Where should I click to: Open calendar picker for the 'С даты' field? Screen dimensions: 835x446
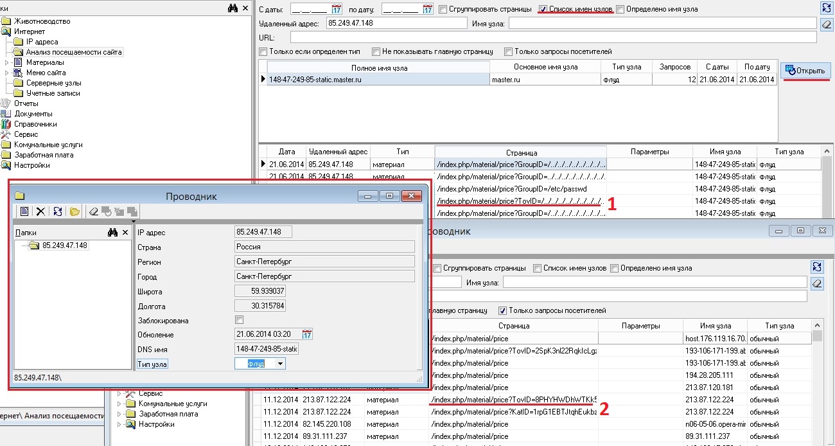click(x=337, y=9)
